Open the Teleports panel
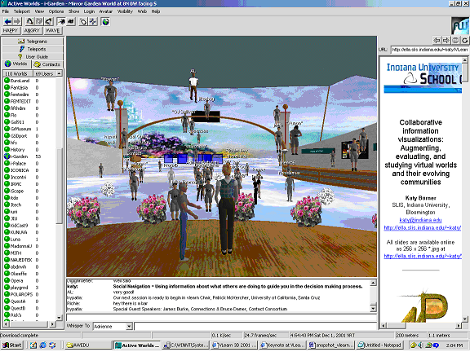Image resolution: width=470 pixels, height=352 pixels. click(x=33, y=49)
